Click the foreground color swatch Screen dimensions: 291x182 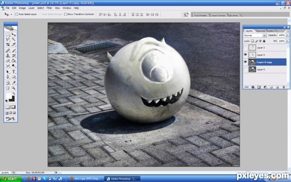pos(9,96)
